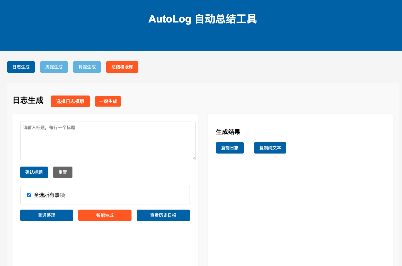The height and width of the screenshot is (266, 402).
Task: Click the textarea resize handle corner
Action: point(194,158)
